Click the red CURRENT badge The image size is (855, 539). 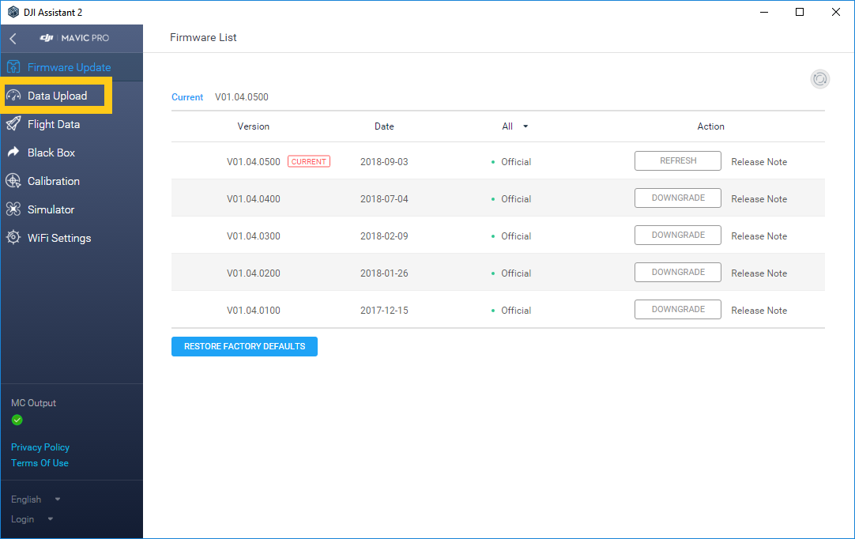click(309, 161)
